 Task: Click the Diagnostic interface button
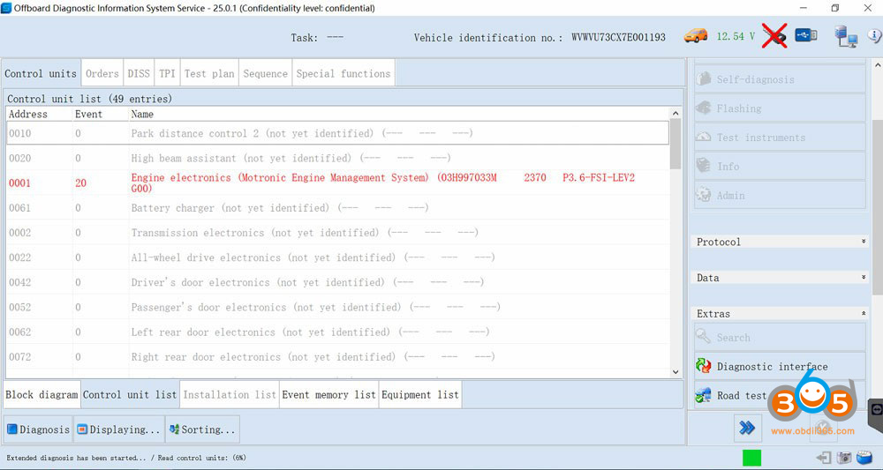pyautogui.click(x=780, y=367)
